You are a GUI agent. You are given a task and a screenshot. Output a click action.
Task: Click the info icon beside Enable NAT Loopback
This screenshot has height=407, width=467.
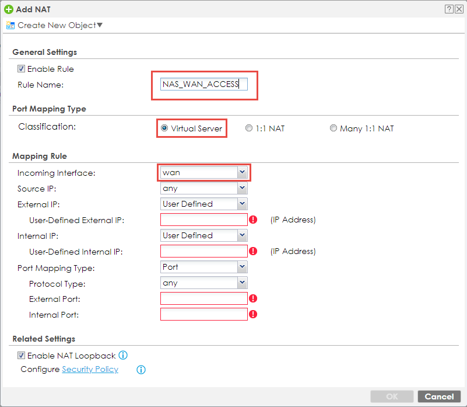(123, 355)
